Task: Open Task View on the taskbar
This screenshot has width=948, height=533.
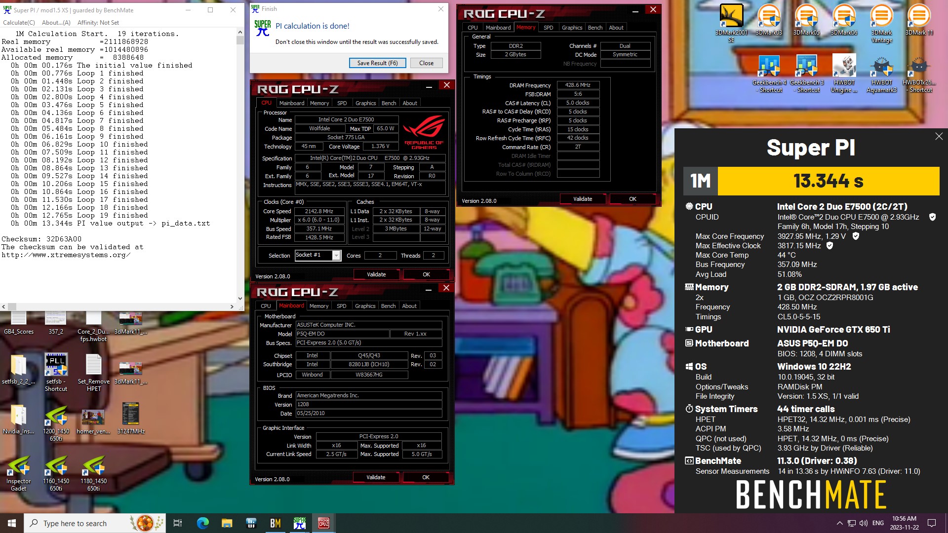Action: tap(178, 523)
